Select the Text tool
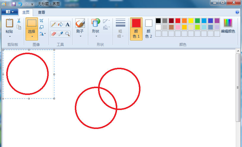The image size is (242, 147). click(67, 24)
